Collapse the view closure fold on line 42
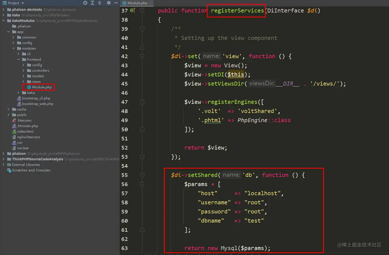This screenshot has width=389, height=255. 142,56
